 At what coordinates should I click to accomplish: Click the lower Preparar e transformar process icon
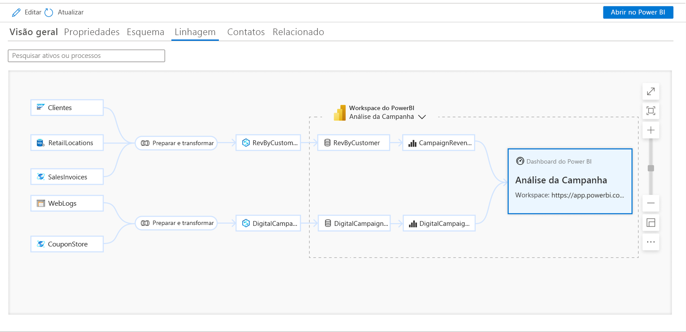(x=145, y=223)
